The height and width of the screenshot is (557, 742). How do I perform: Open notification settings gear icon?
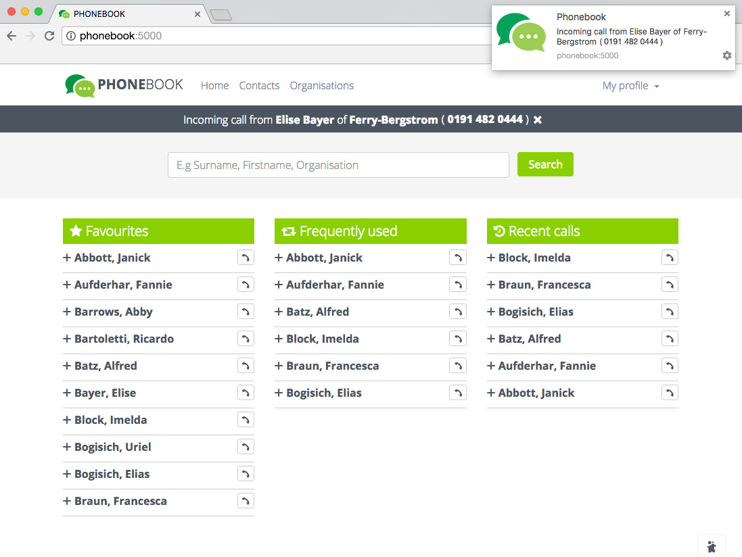point(727,55)
